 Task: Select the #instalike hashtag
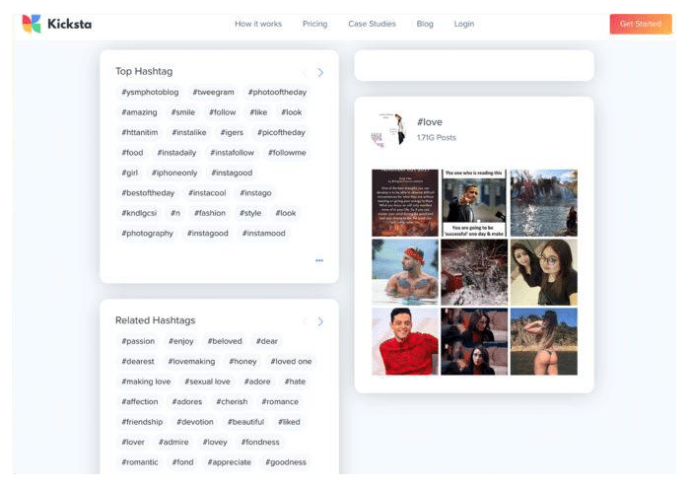pyautogui.click(x=189, y=132)
